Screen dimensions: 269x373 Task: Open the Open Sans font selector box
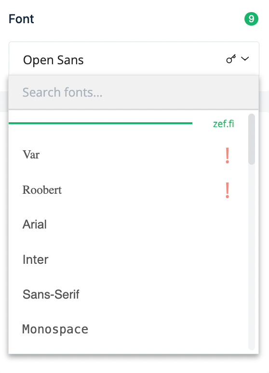(134, 59)
